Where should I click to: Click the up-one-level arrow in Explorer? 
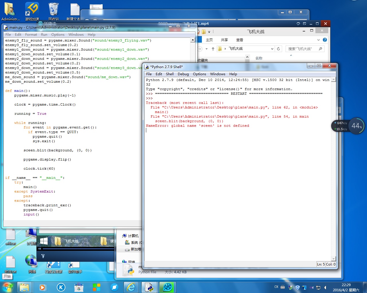[213, 49]
